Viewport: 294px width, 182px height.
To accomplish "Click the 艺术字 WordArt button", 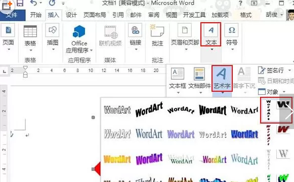I will coord(222,79).
